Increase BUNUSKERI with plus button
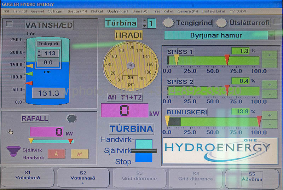 click(270, 115)
